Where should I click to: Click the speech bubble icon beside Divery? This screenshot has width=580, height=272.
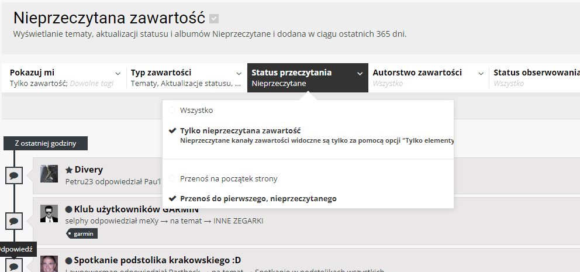14,175
